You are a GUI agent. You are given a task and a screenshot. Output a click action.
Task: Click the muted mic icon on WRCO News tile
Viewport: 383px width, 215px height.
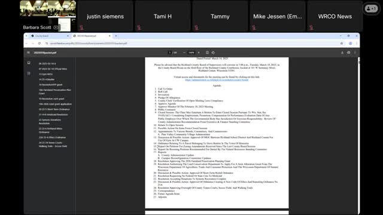click(311, 27)
